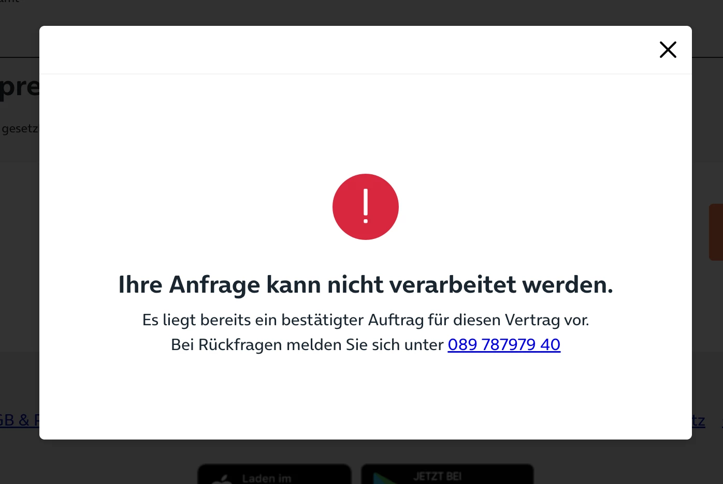Click the 'gesetz' text behind the dialog
This screenshot has height=484, width=723.
20,128
